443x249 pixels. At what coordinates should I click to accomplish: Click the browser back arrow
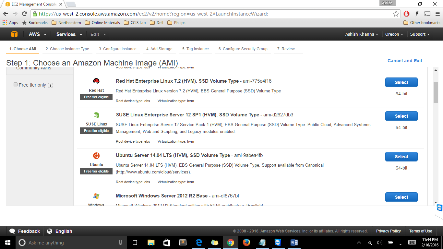click(6, 14)
